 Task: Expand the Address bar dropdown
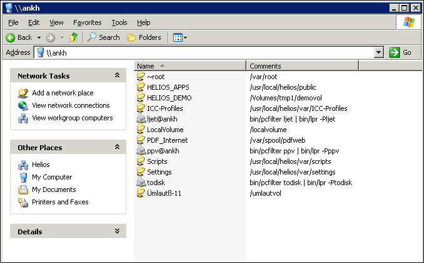379,52
